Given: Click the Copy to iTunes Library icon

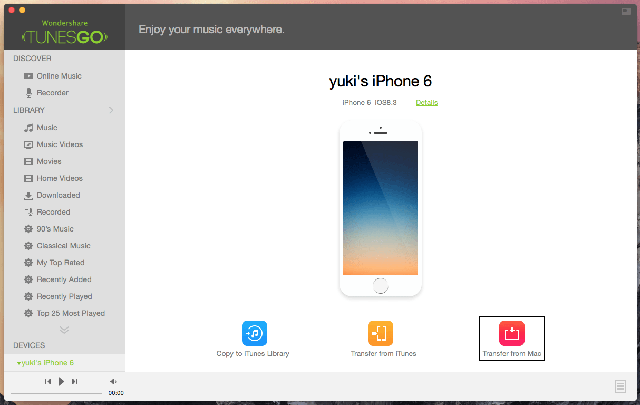Looking at the screenshot, I should tap(254, 333).
